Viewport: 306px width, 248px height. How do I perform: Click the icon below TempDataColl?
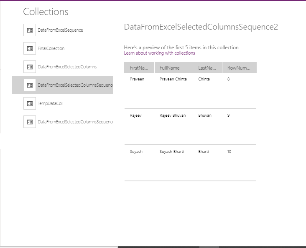click(x=30, y=122)
